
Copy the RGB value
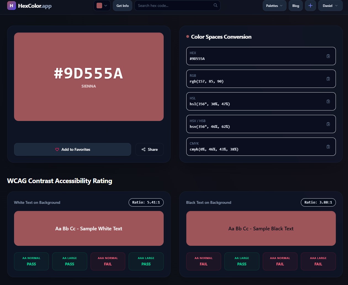tap(328, 79)
